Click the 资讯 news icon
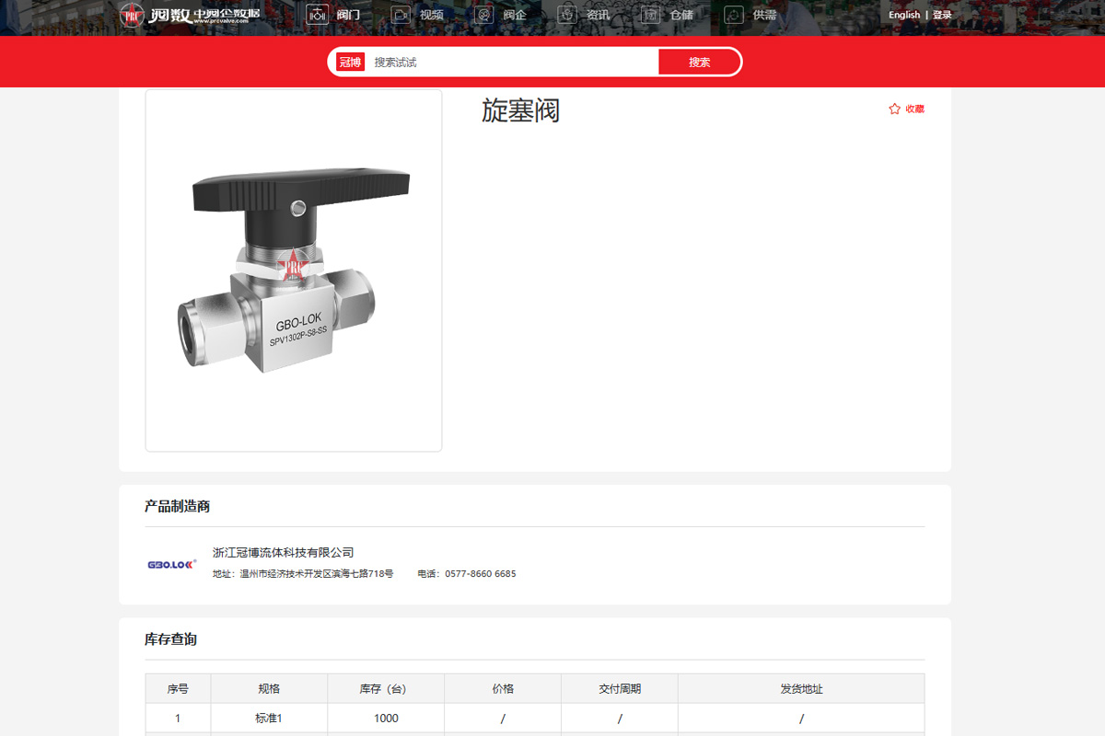Viewport: 1105px width, 736px height. click(567, 15)
